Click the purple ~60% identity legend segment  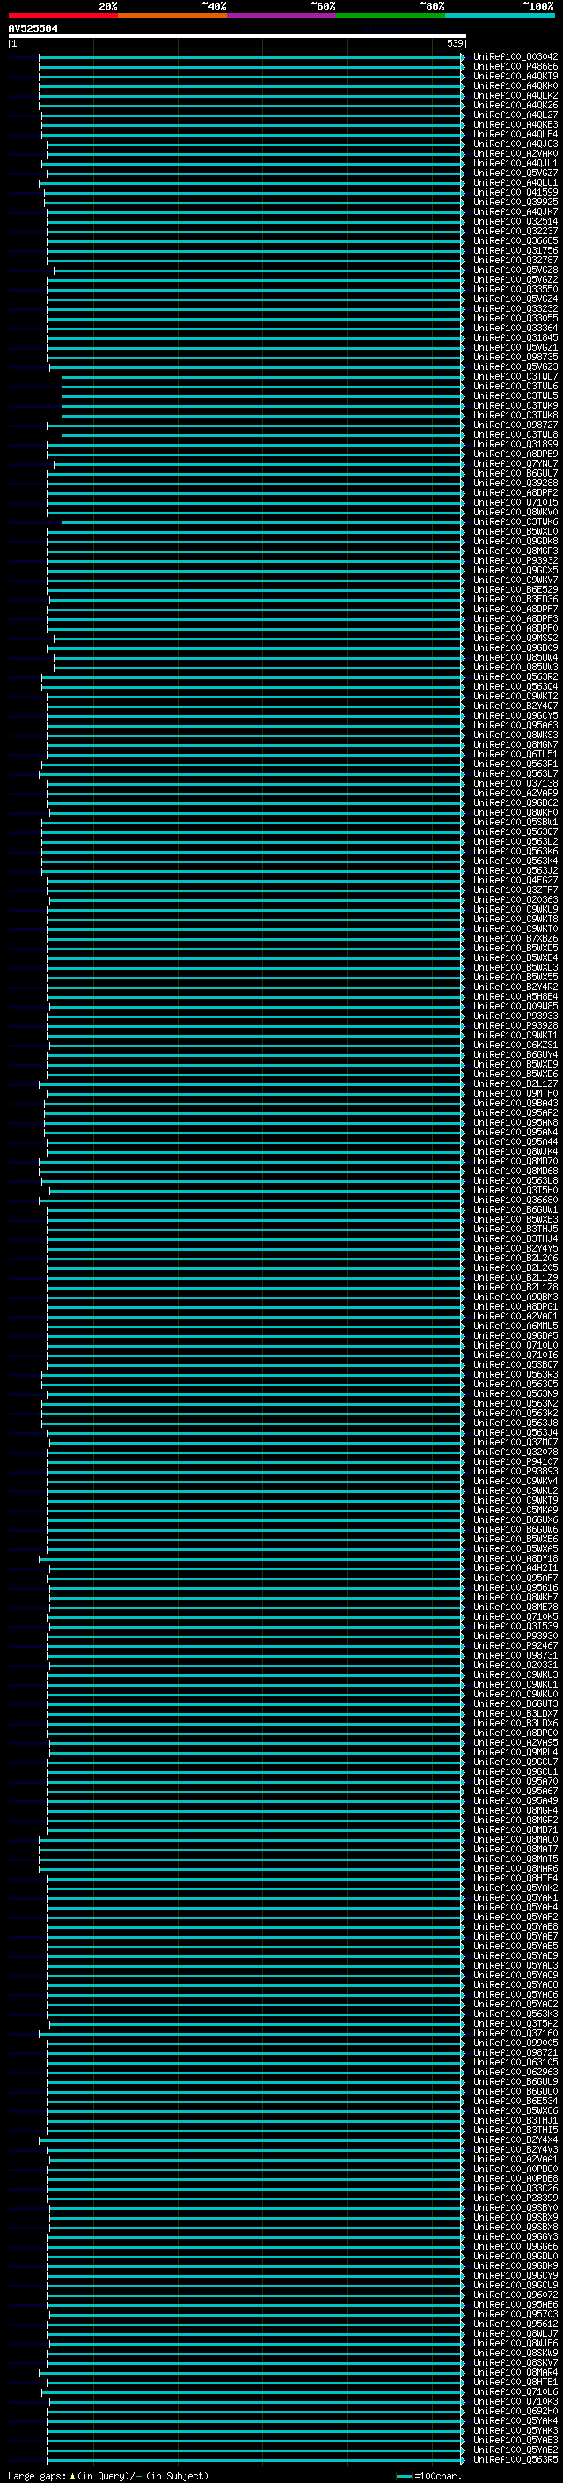pyautogui.click(x=281, y=16)
